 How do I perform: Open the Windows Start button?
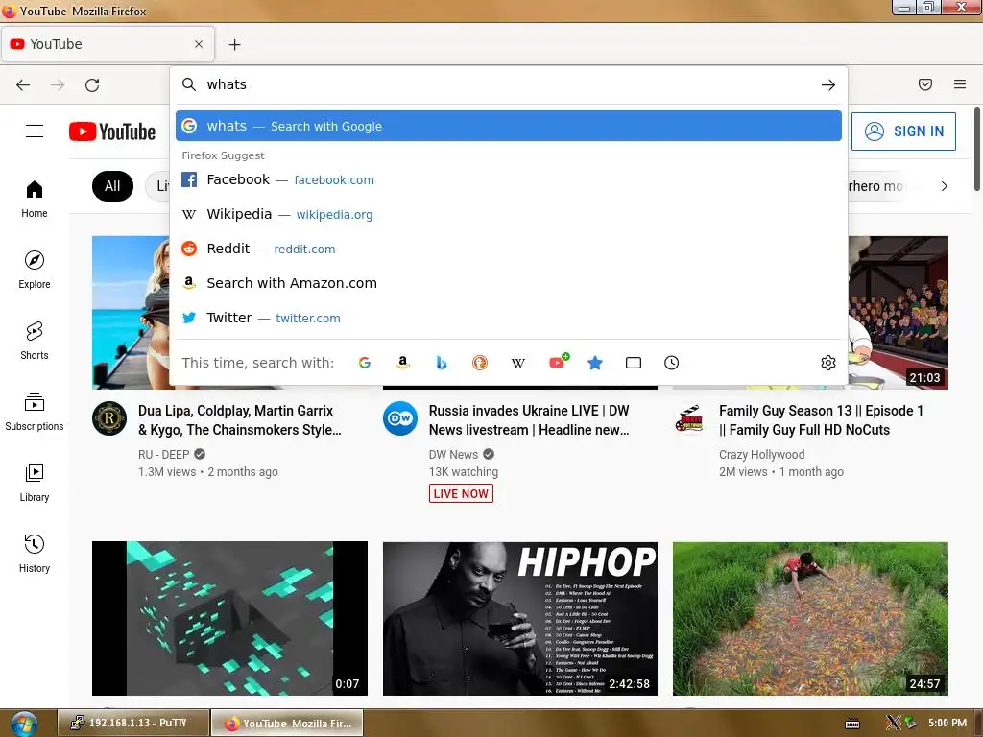pyautogui.click(x=23, y=724)
